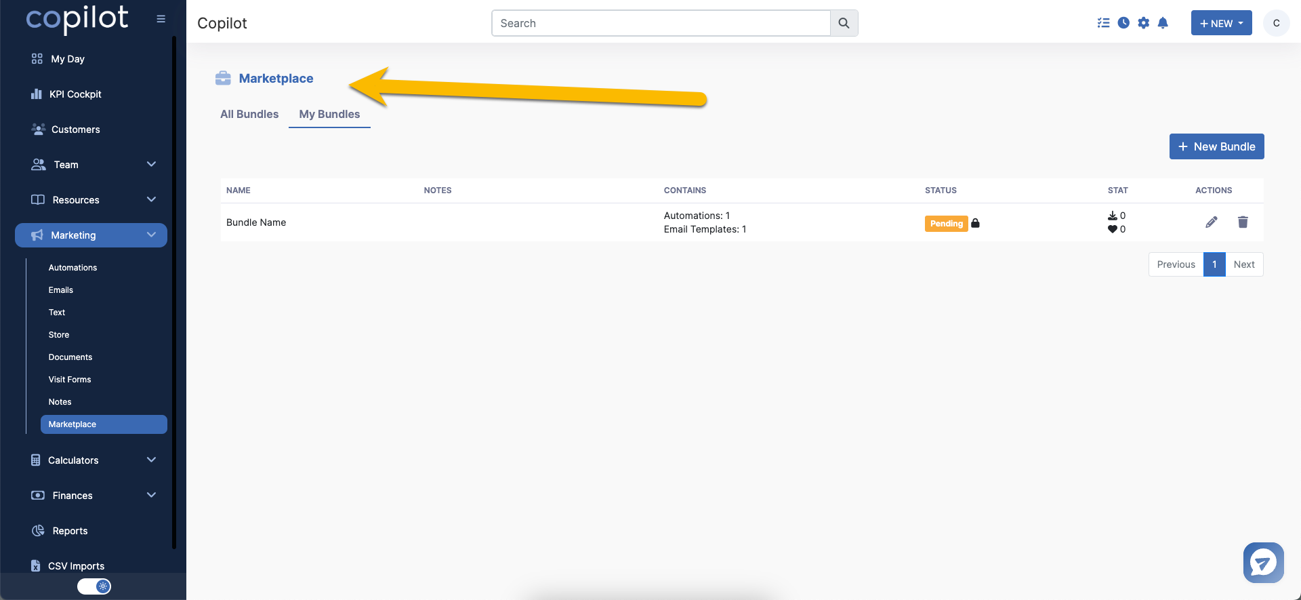Delete Bundle Name with trash icon
This screenshot has height=600, width=1301.
[1243, 222]
